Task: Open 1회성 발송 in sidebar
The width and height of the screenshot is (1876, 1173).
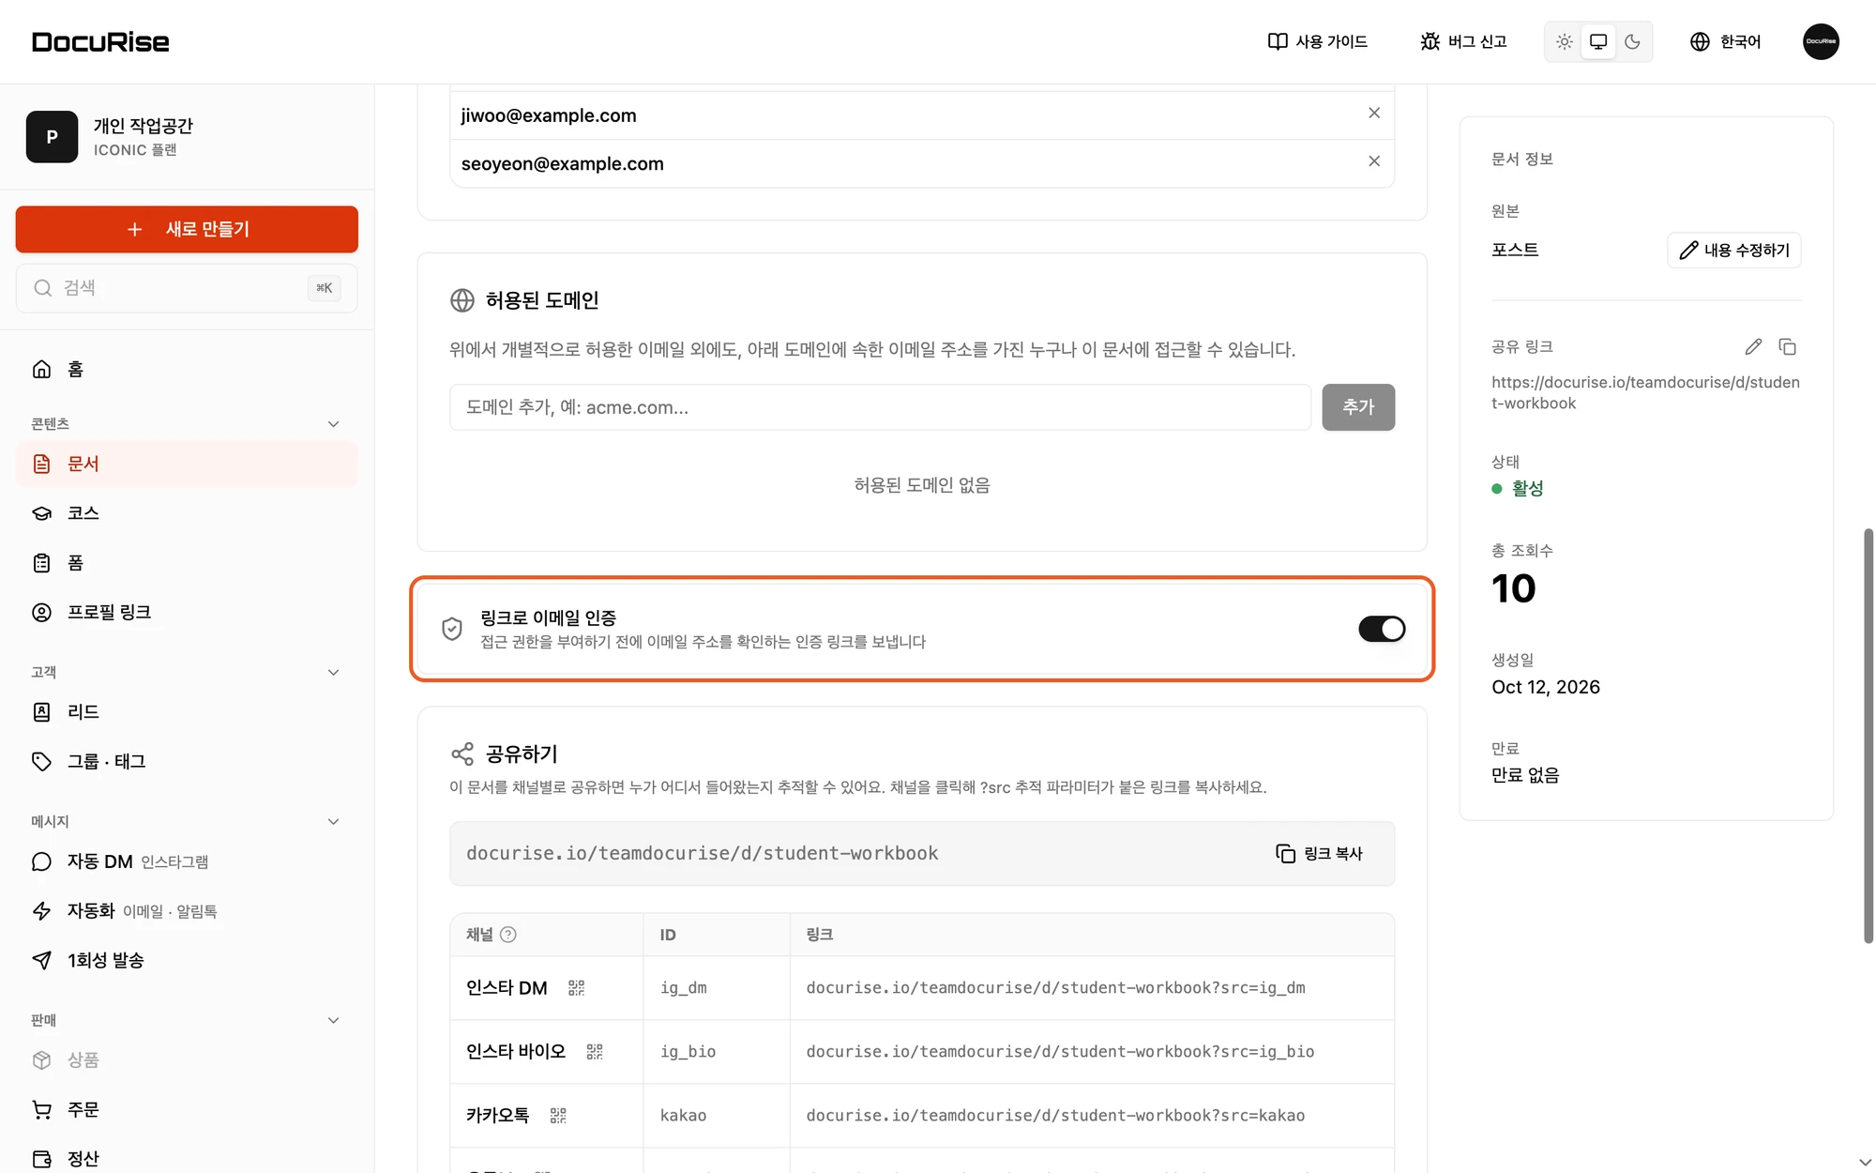Action: coord(187,960)
